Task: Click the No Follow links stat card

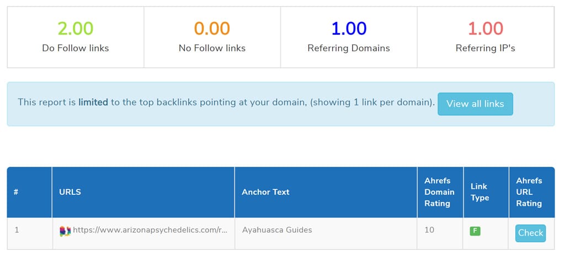Action: (x=212, y=37)
